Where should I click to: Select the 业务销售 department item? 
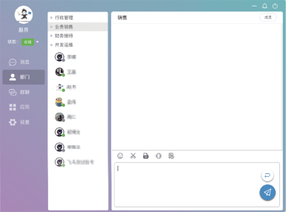64,27
